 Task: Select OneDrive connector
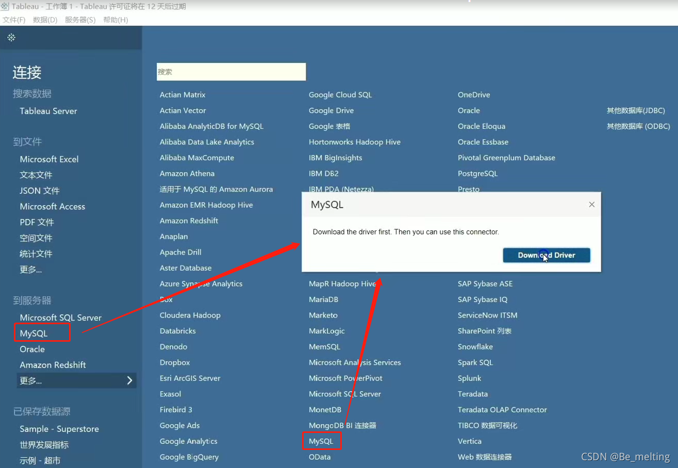click(474, 95)
